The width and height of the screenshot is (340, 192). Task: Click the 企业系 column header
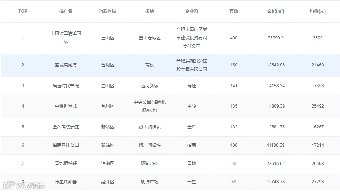pyautogui.click(x=192, y=11)
